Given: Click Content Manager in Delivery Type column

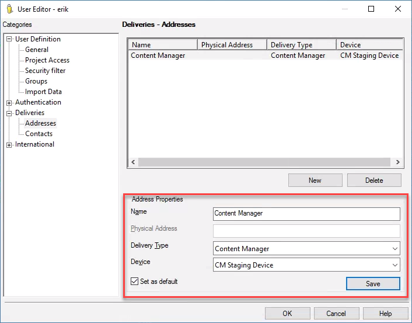Looking at the screenshot, I should pos(298,55).
